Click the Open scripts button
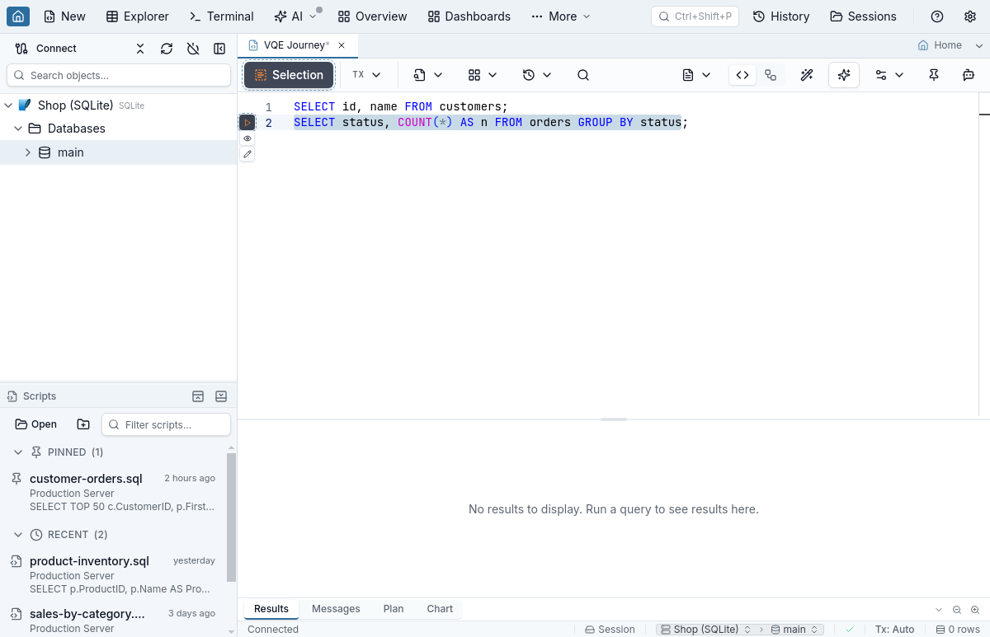 coord(36,424)
